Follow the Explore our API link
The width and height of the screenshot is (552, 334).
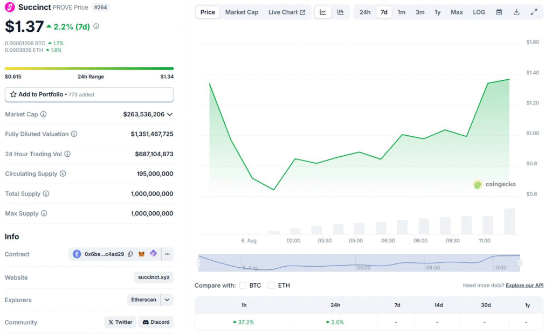point(524,286)
